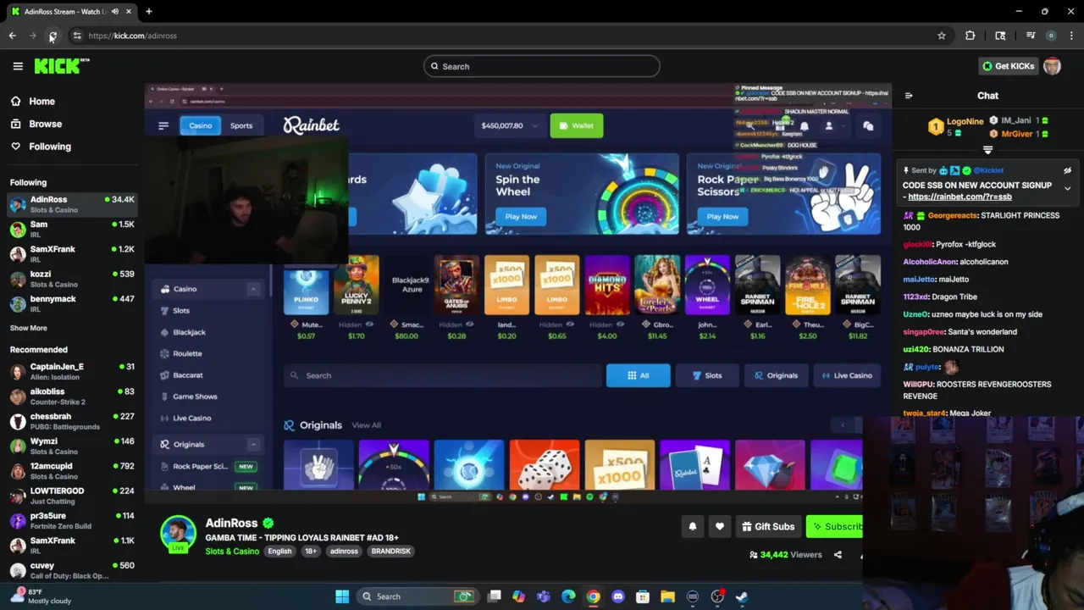1084x610 pixels.
Task: Expand the chat leaderboard handle
Action: tap(987, 150)
